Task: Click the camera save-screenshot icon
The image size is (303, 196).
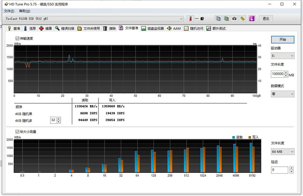Action: click(x=235, y=19)
